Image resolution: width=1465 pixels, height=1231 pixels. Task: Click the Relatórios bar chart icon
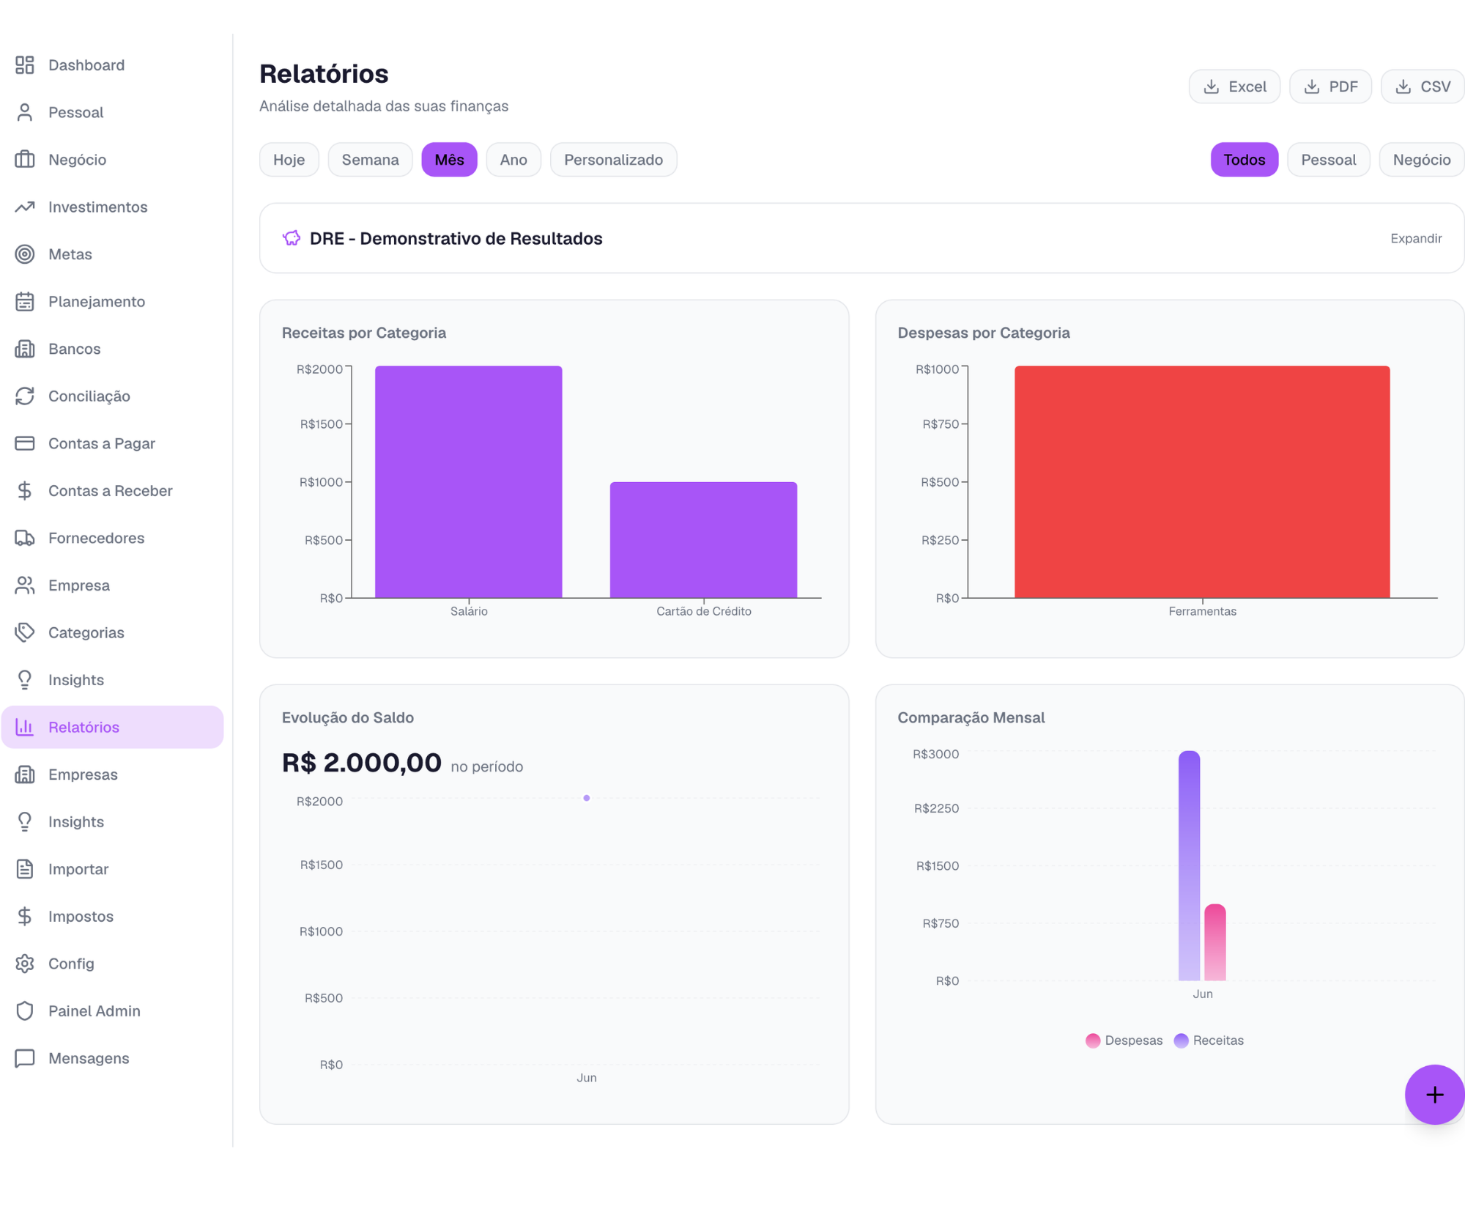coord(25,727)
